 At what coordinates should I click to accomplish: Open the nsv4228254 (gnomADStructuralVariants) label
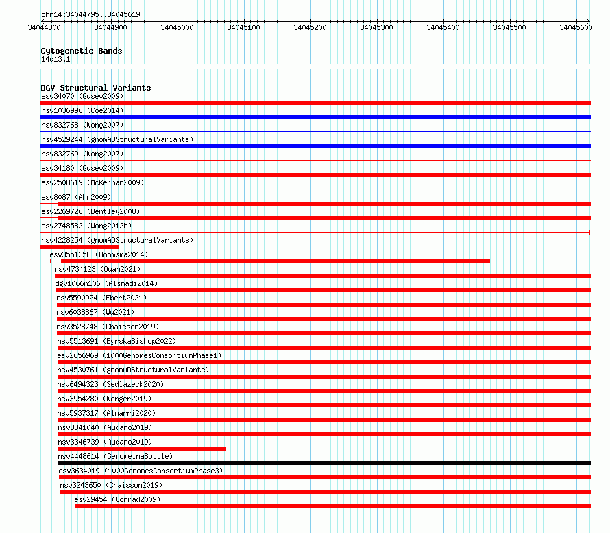tap(117, 240)
